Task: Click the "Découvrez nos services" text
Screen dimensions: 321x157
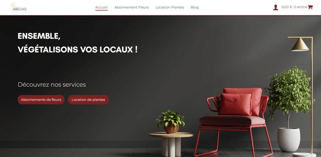Action: pyautogui.click(x=52, y=84)
